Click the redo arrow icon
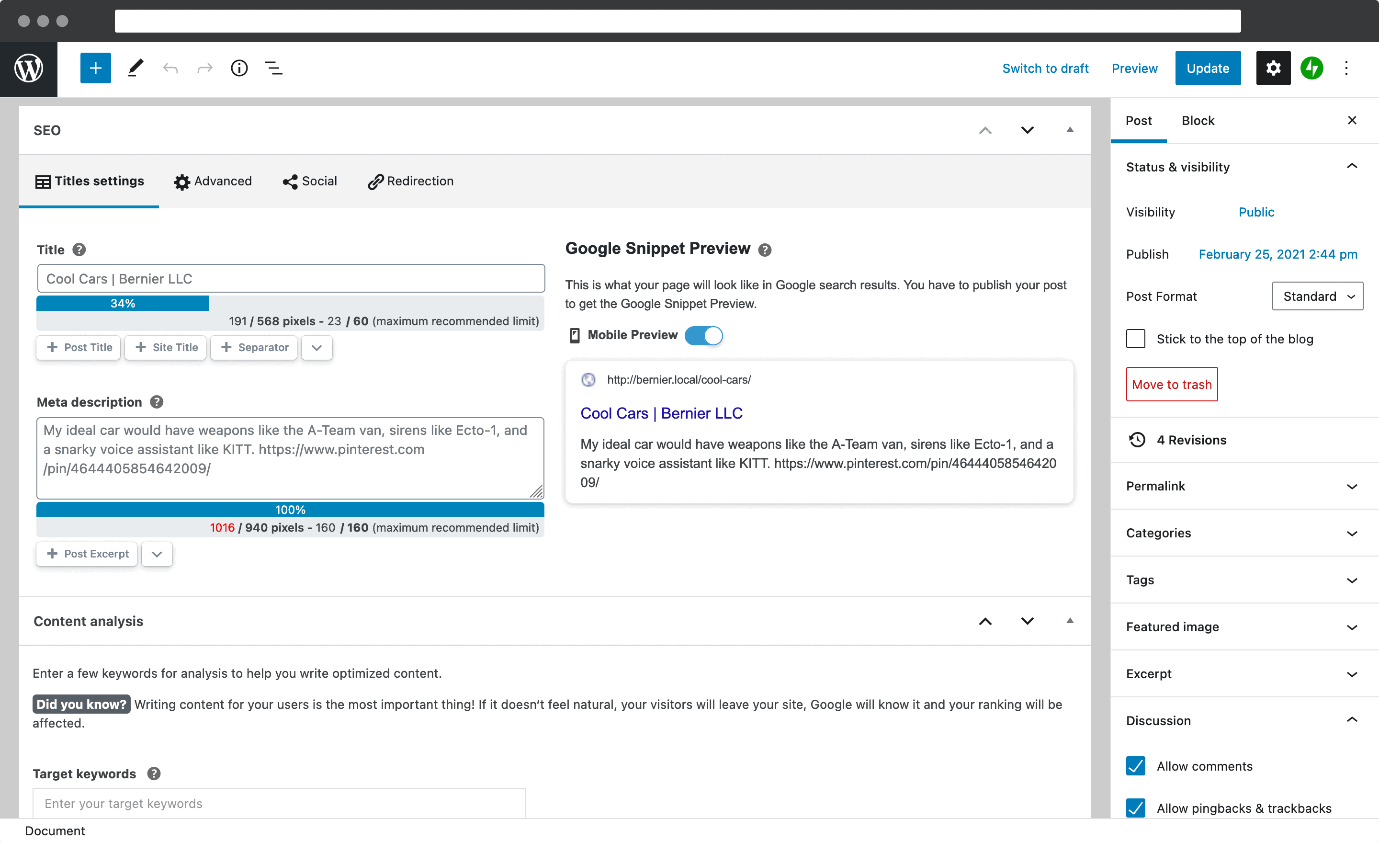The image size is (1379, 842). 205,68
